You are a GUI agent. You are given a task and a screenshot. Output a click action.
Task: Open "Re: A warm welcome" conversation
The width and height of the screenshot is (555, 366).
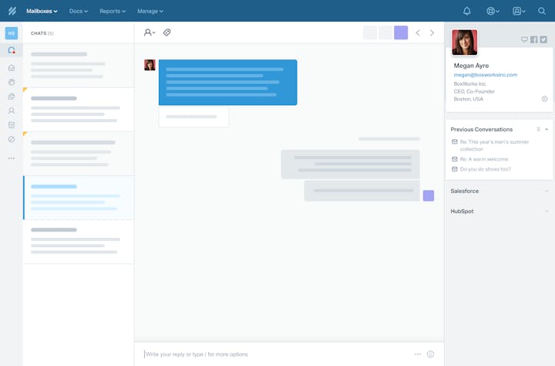pyautogui.click(x=484, y=159)
